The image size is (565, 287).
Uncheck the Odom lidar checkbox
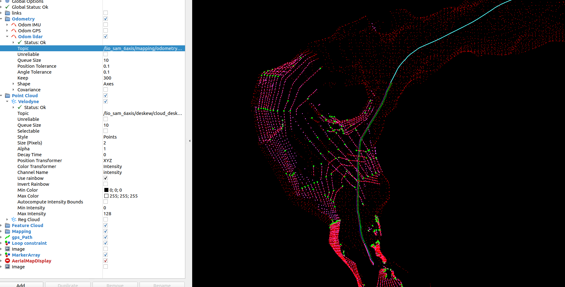106,36
